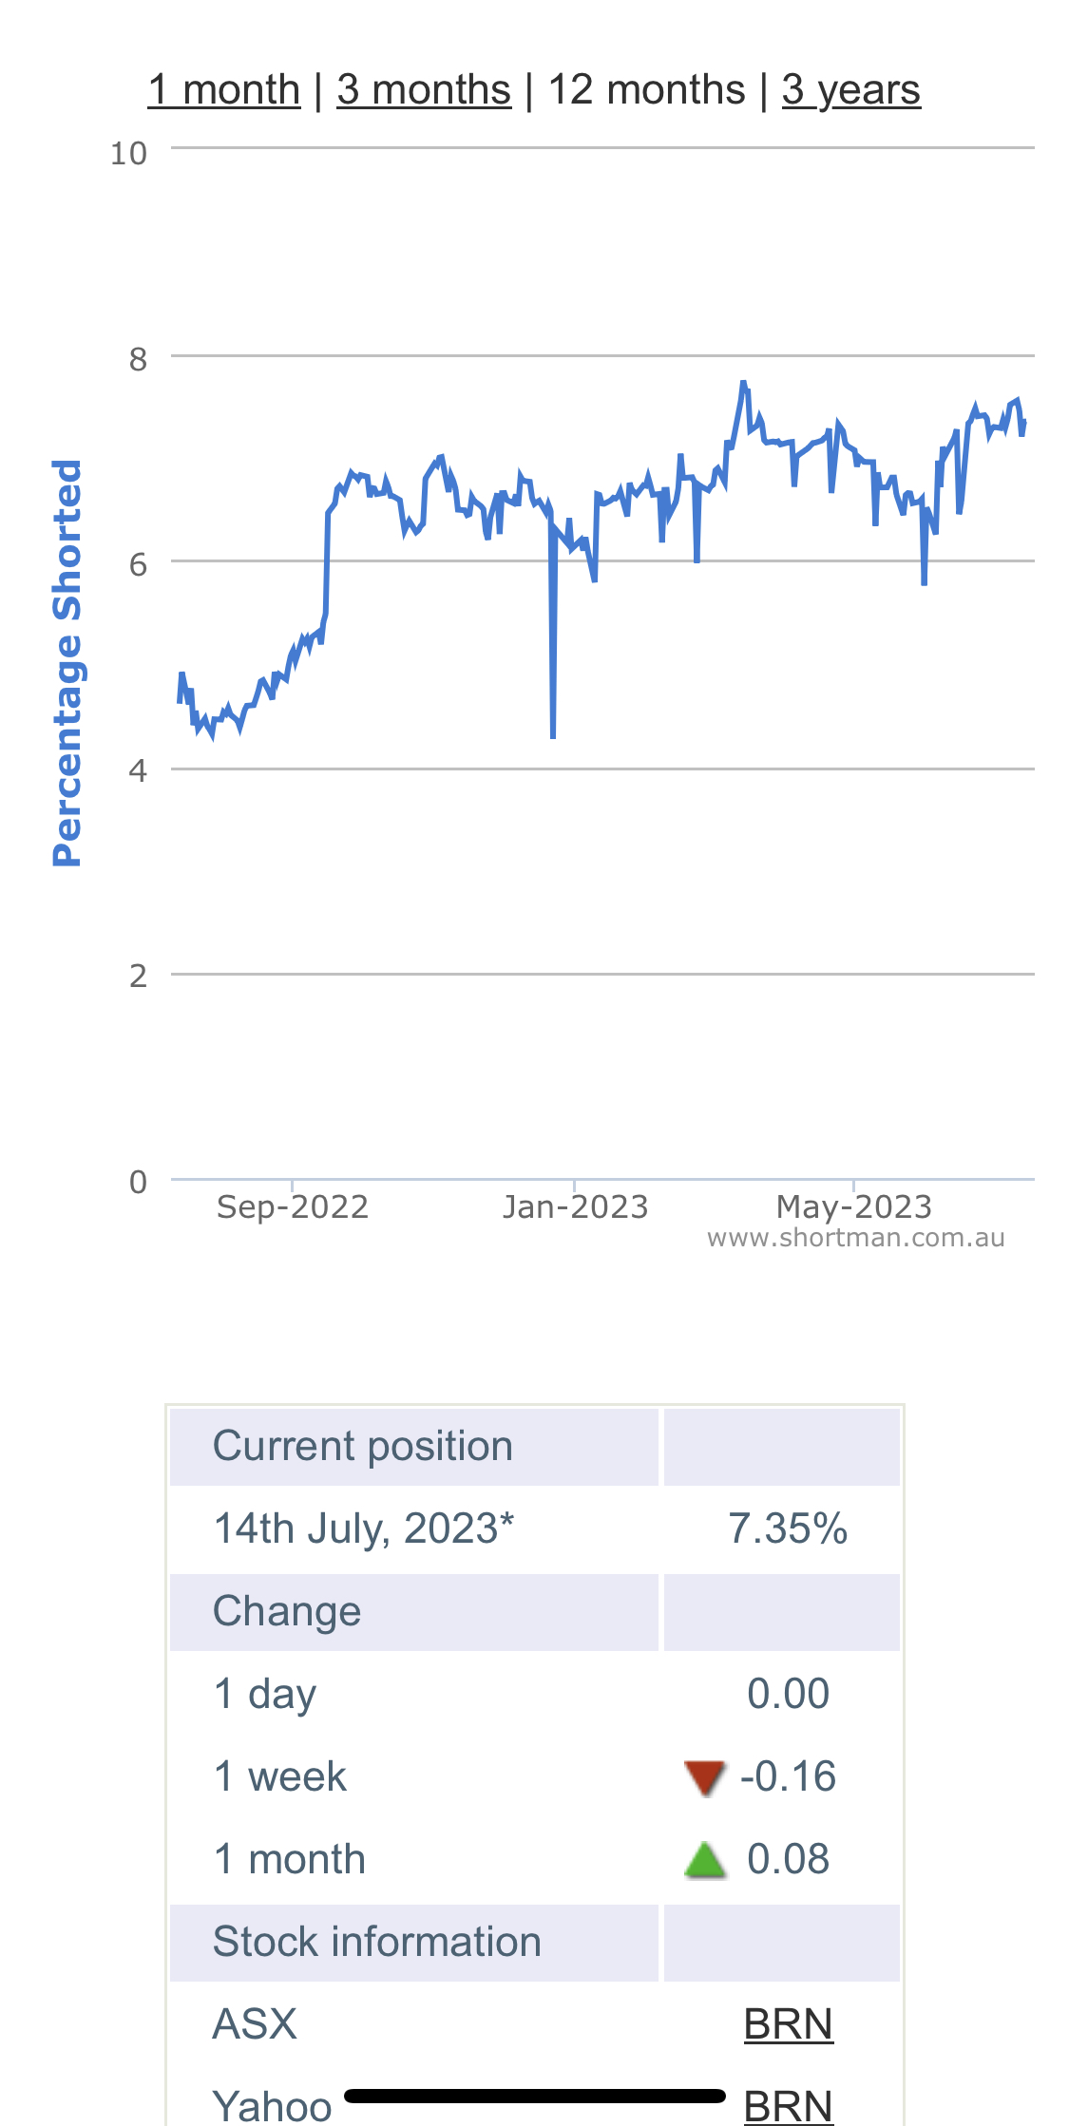
Task: Tap the Current position table header
Action: [363, 1447]
